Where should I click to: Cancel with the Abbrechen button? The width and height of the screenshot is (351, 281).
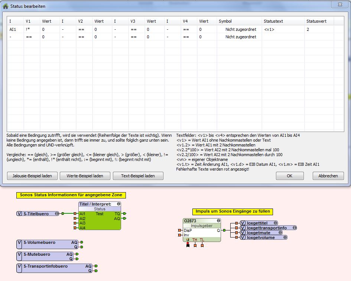point(328,176)
